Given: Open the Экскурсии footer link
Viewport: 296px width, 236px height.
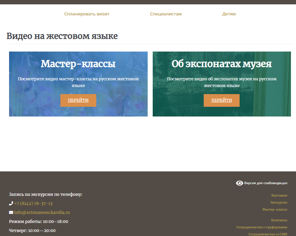Looking at the screenshot, I should [279, 203].
